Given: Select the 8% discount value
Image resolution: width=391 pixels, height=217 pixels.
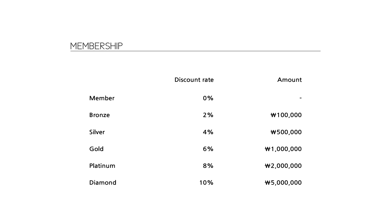Looking at the screenshot, I should (208, 166).
